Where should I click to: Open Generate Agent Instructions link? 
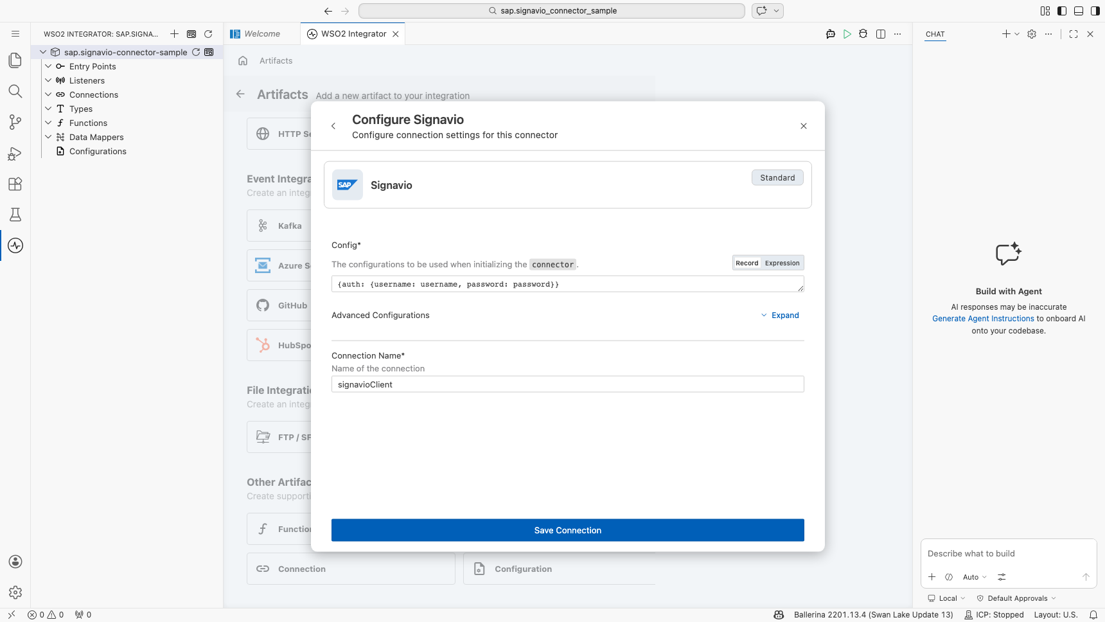click(x=983, y=319)
